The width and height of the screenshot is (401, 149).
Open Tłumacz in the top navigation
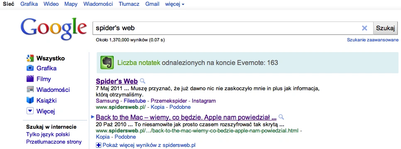129,4
